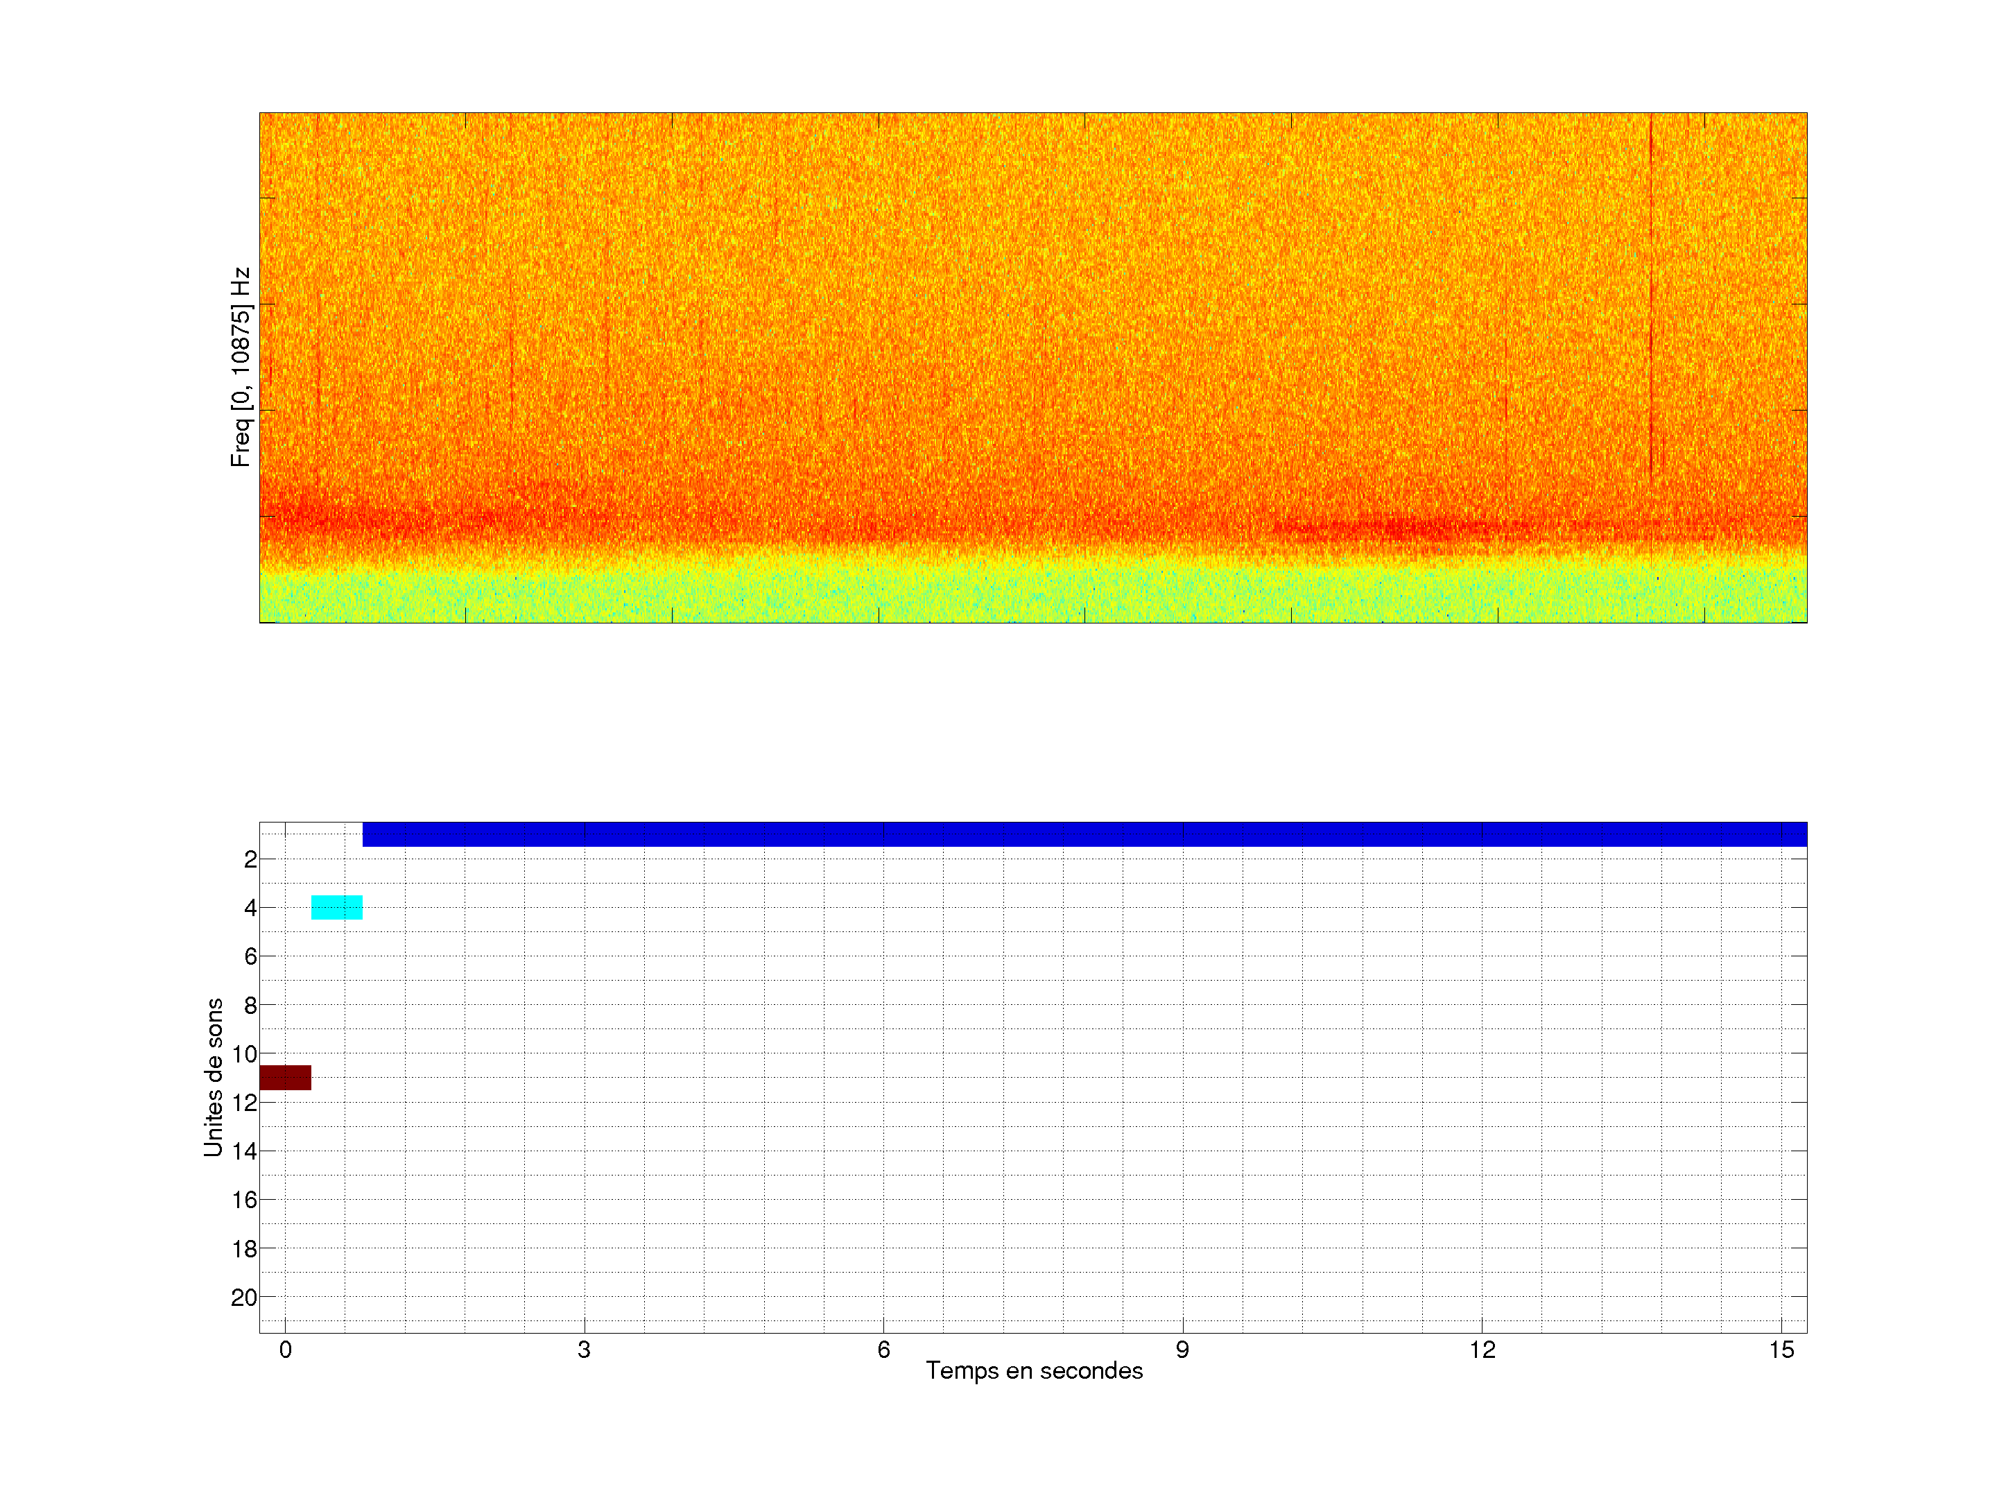The image size is (1997, 1498).
Task: Click the blue bar at unit 1
Action: [1083, 834]
